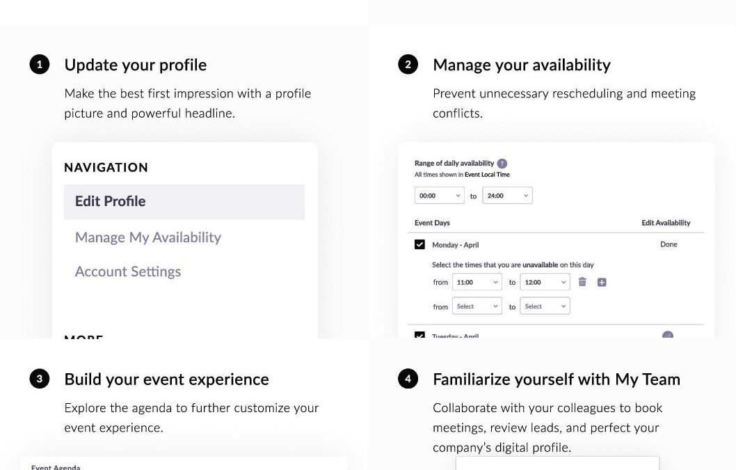736x470 pixels.
Task: Add another unavailable time slot with plus icon
Action: point(602,282)
